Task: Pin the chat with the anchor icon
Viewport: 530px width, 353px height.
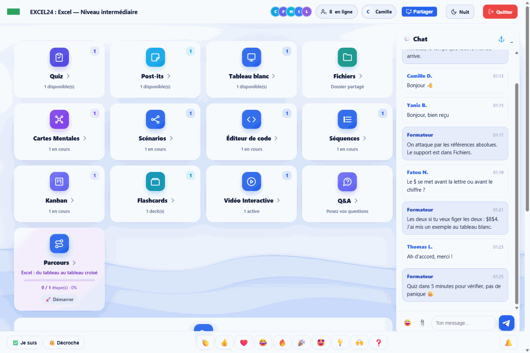Action: pyautogui.click(x=501, y=39)
